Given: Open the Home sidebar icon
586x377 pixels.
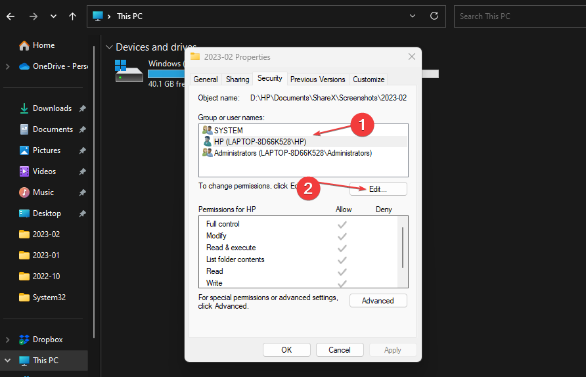Looking at the screenshot, I should [x=24, y=45].
